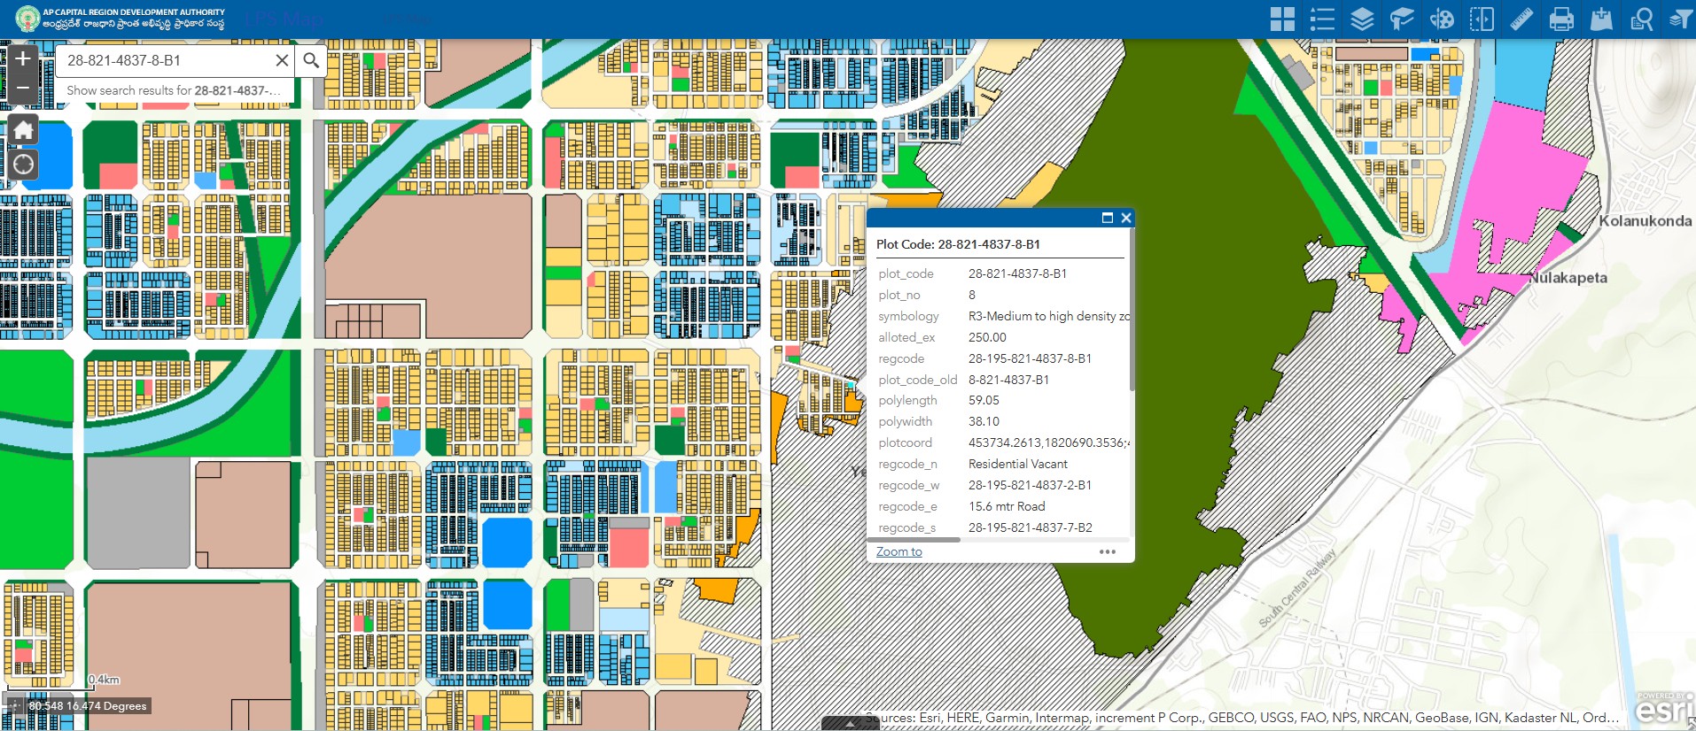
Task: Maximize the plot info popup
Action: [x=1107, y=218]
